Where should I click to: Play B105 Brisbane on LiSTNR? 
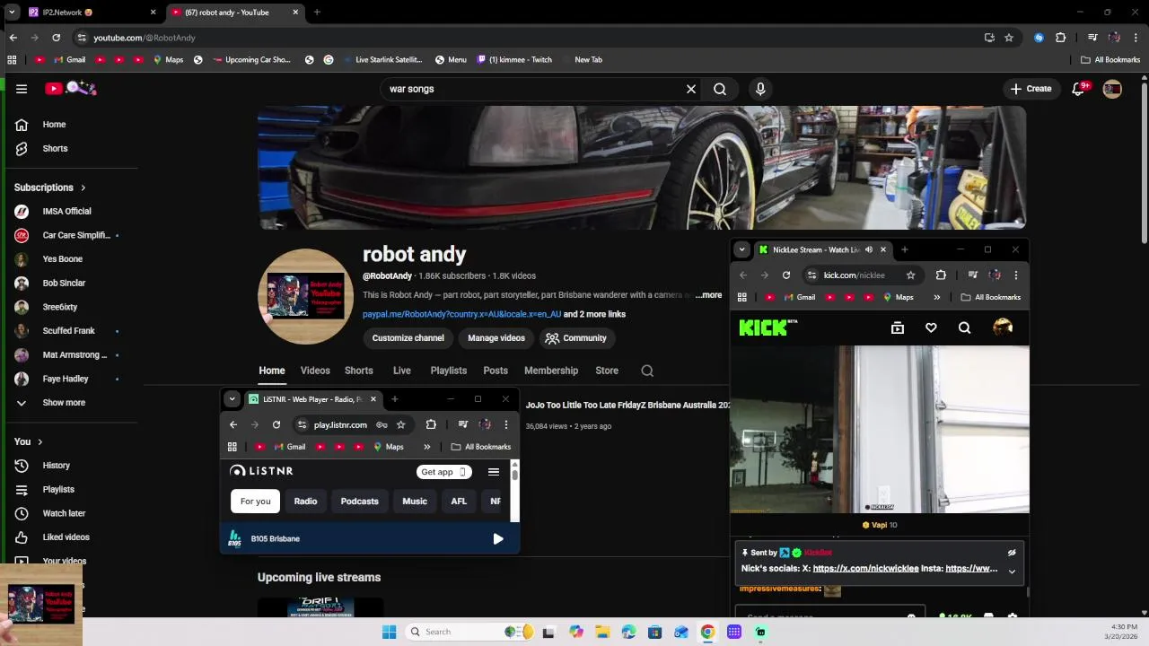click(498, 539)
